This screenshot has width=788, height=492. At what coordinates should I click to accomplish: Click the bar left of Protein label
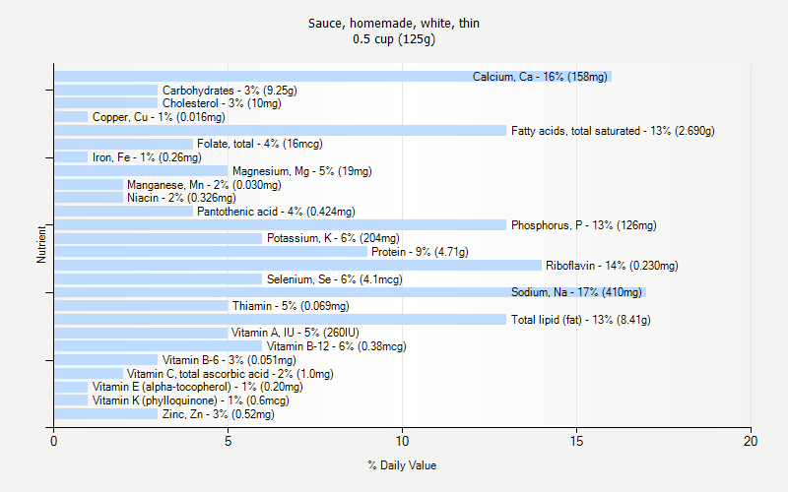tap(211, 252)
